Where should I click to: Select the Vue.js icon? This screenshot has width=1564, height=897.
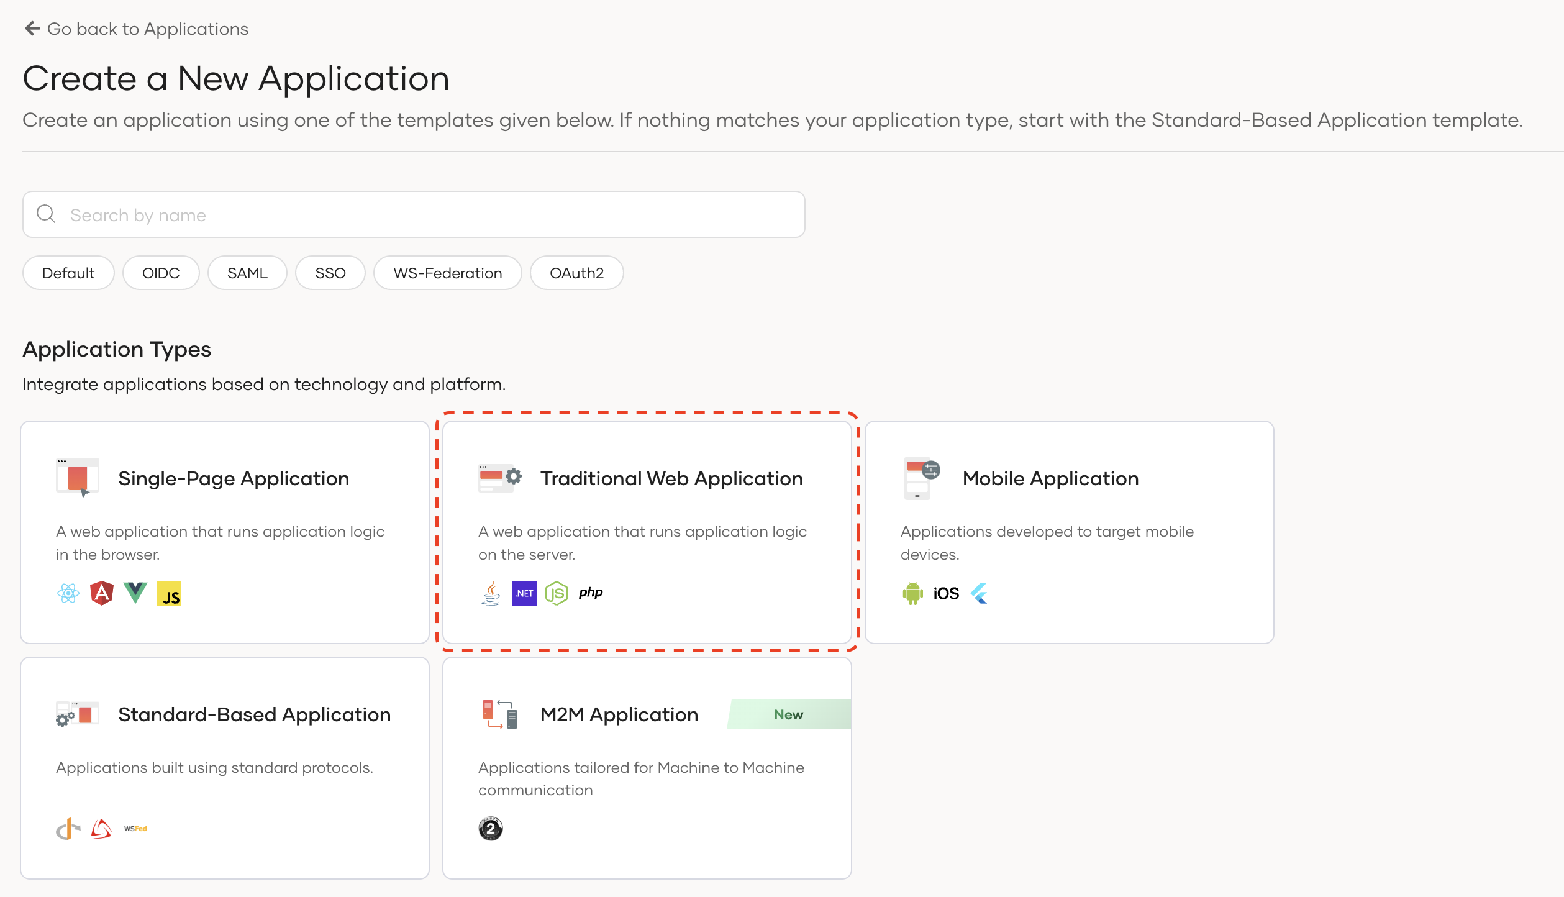coord(135,593)
